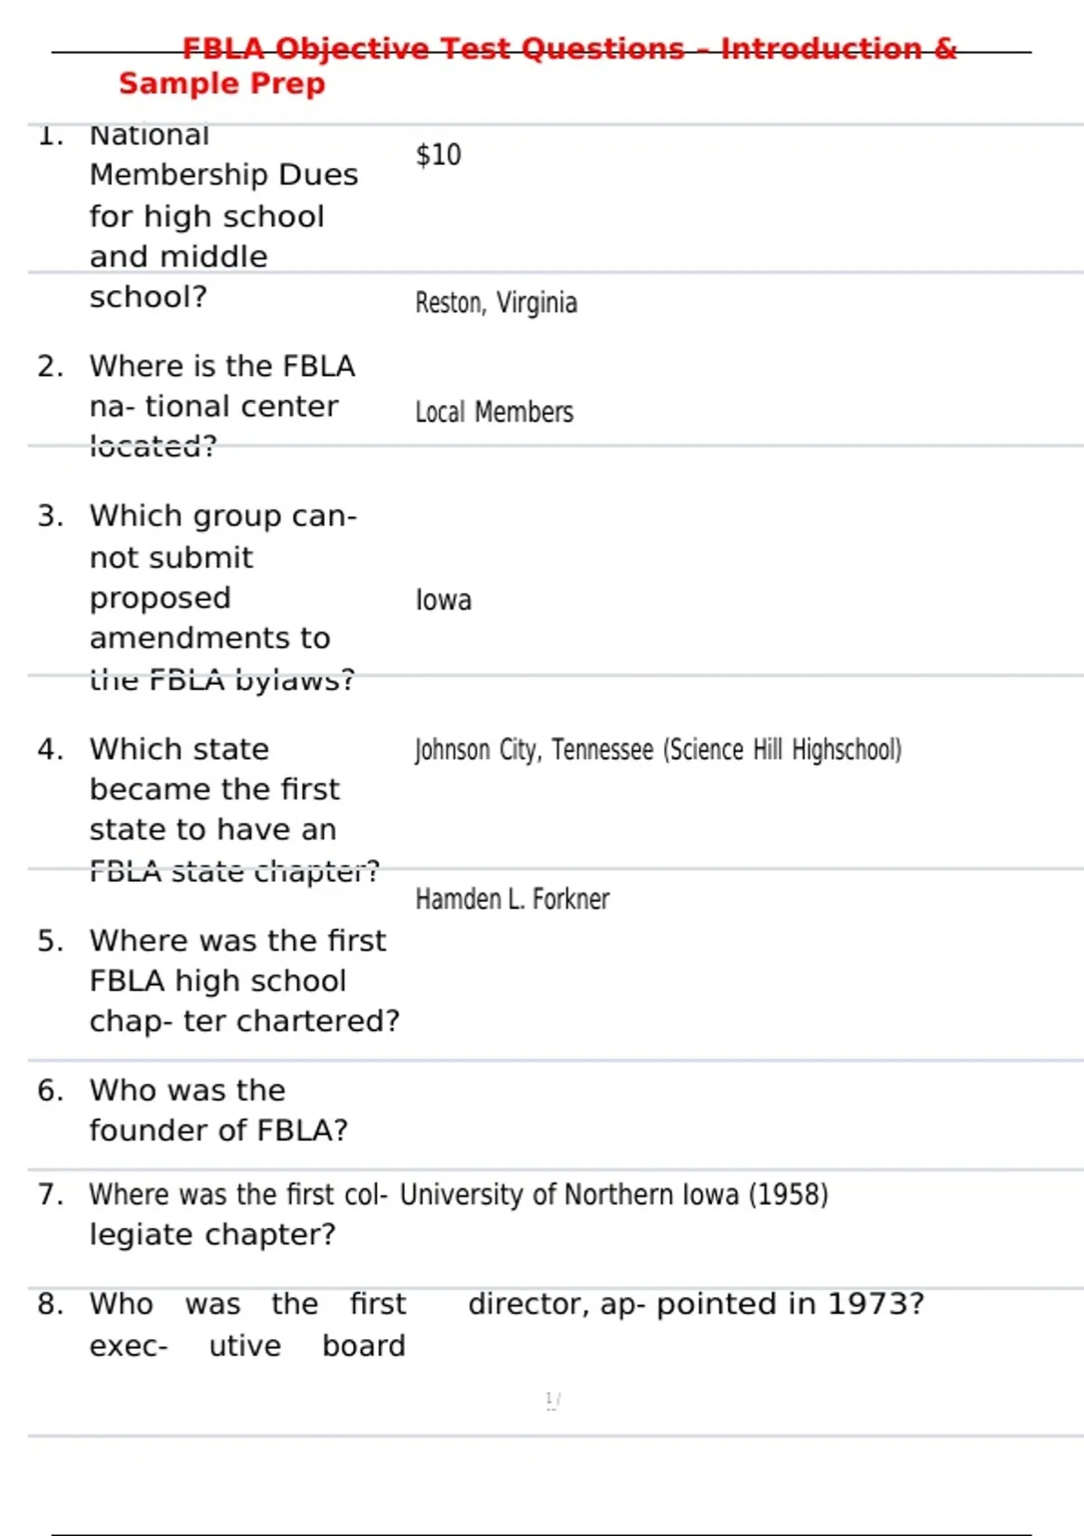Click the Reston, Virginia answer
1084x1536 pixels.
tap(496, 303)
